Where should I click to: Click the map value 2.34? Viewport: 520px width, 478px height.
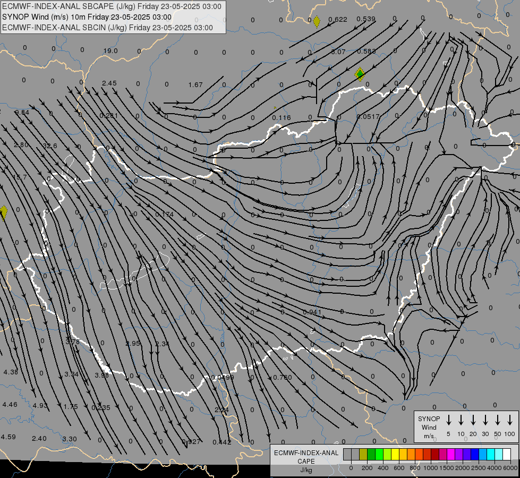(162, 344)
